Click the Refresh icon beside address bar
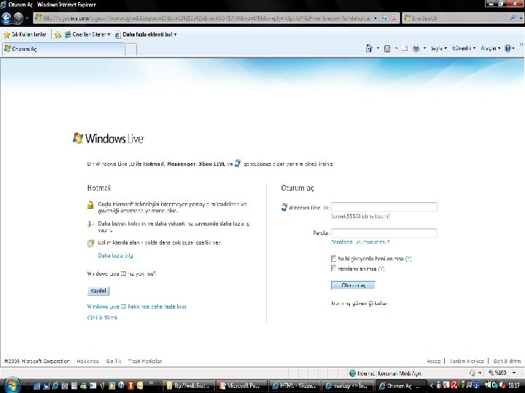Viewport: 525px width, 393px height. point(385,18)
